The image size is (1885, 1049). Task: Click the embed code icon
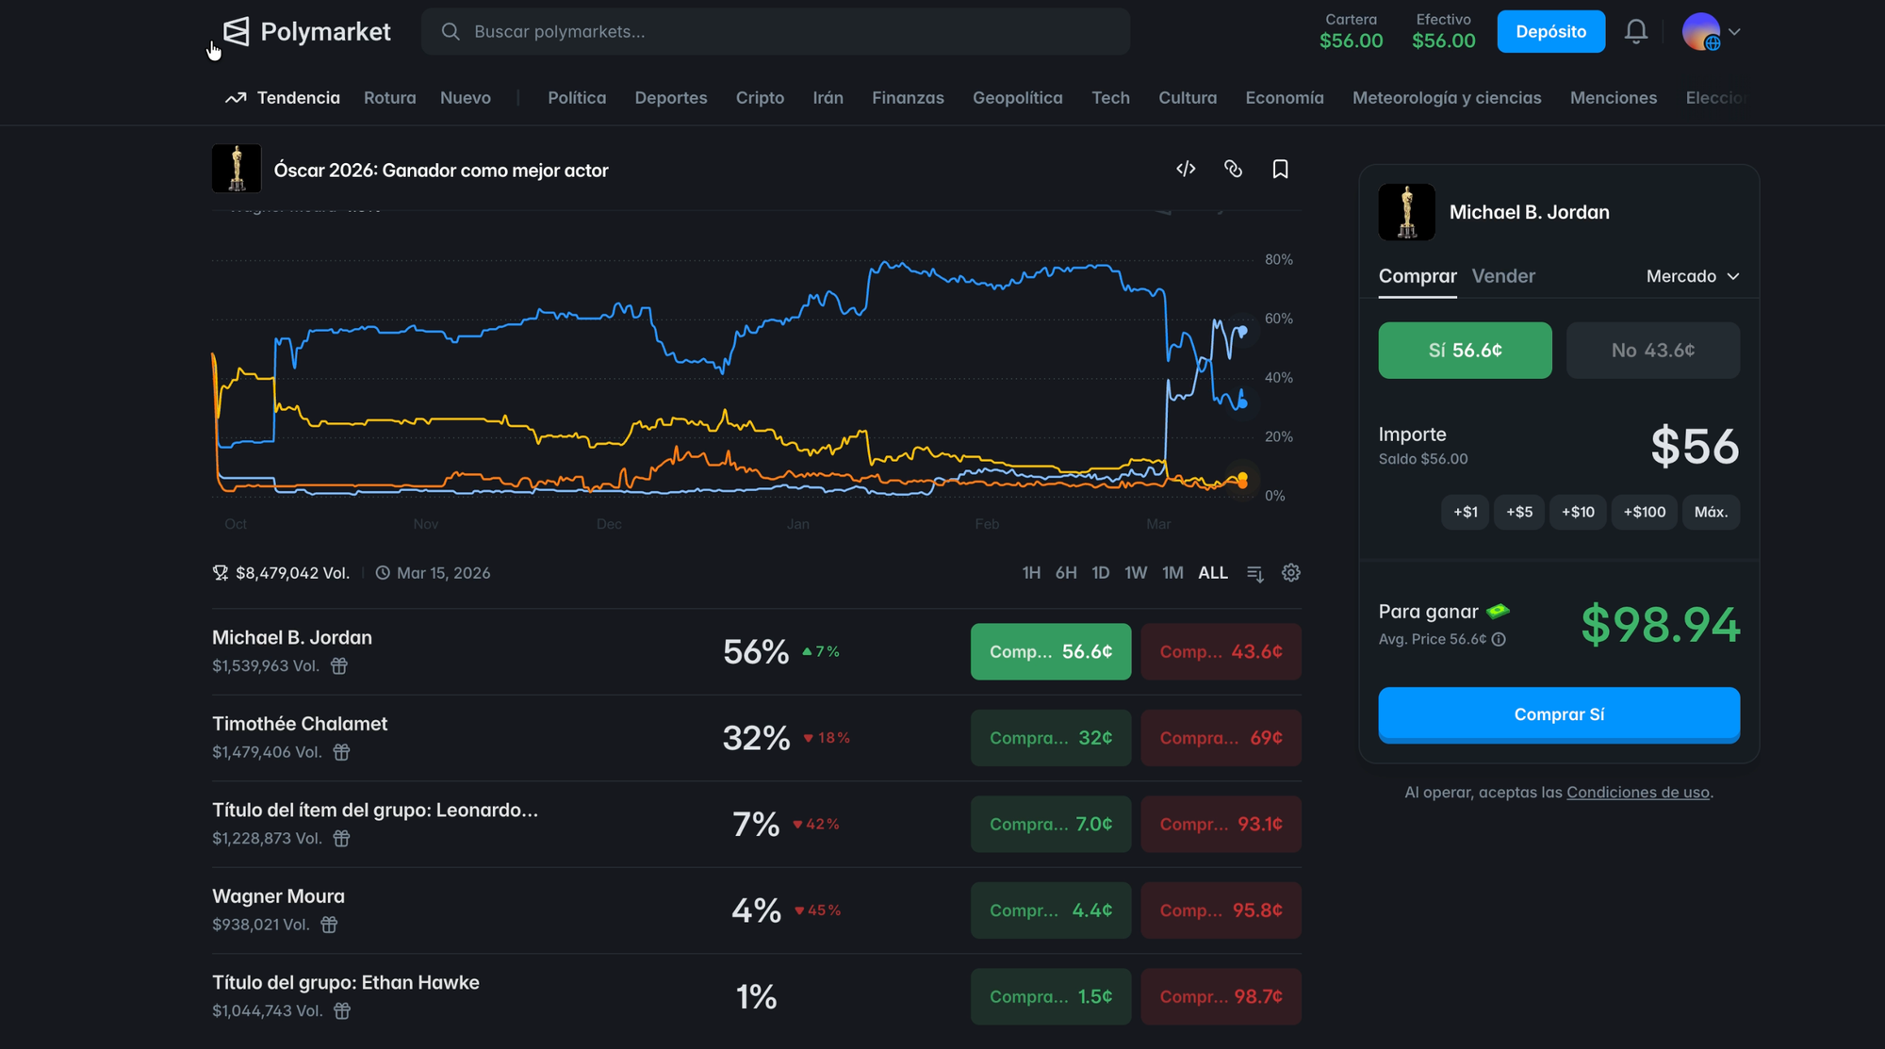click(x=1186, y=169)
